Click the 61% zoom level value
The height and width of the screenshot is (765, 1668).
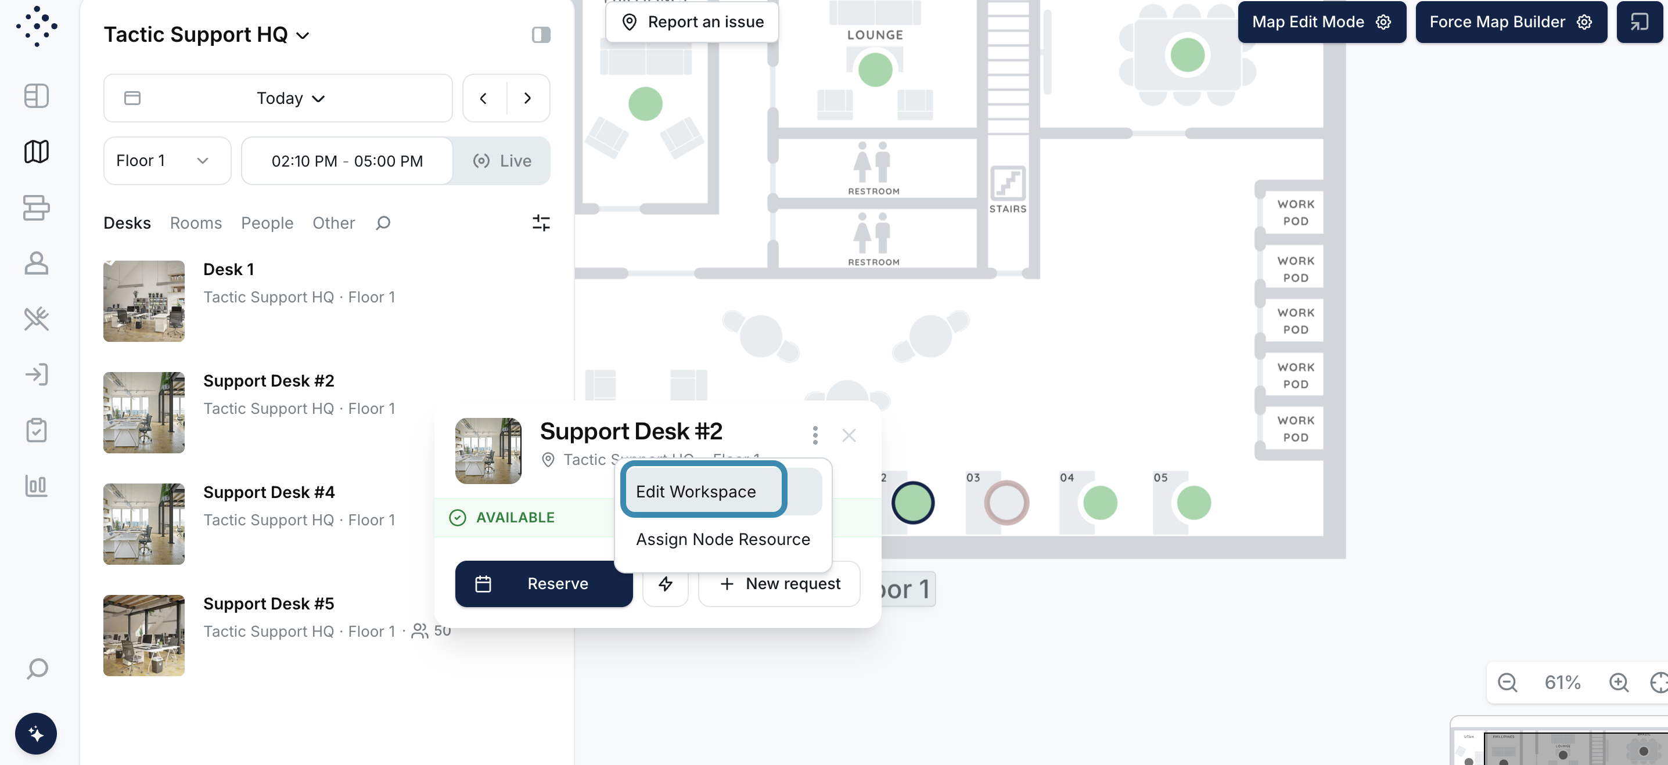tap(1563, 682)
